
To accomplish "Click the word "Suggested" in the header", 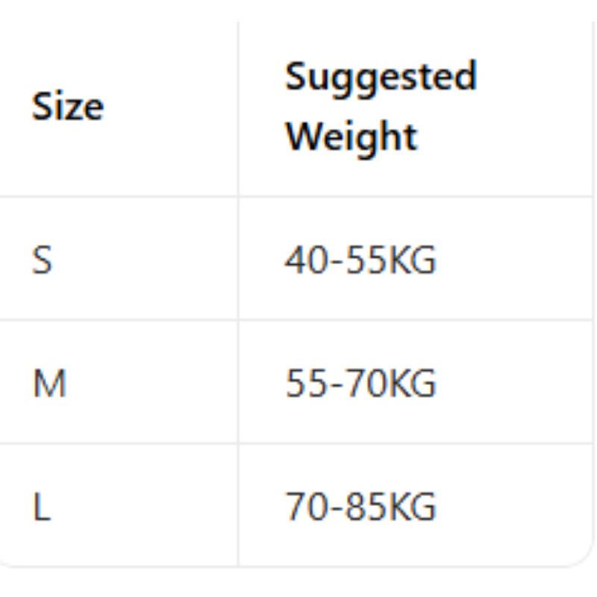I will point(381,76).
